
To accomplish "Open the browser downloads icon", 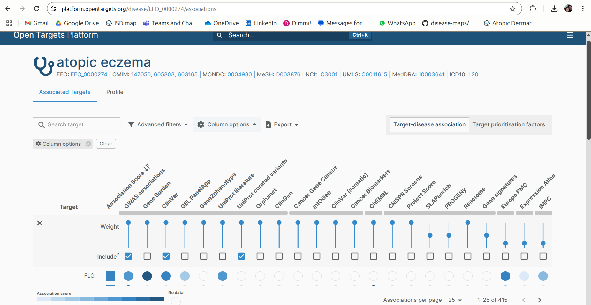I will tap(554, 9).
